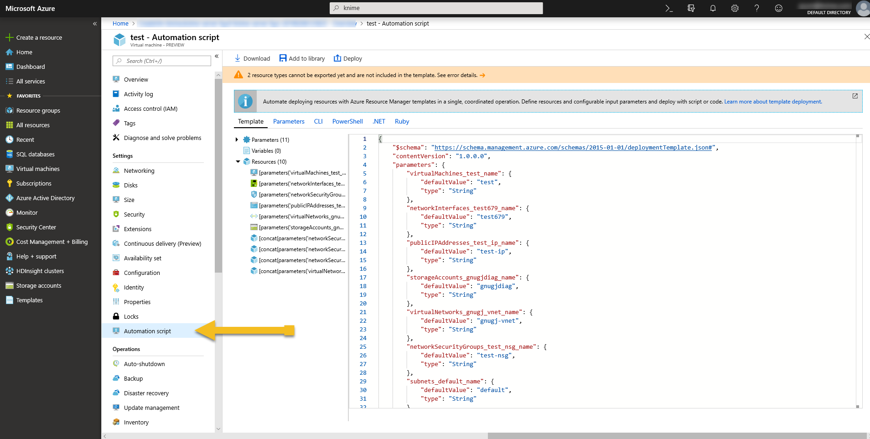This screenshot has height=439, width=870.
Task: Open Cost Management + Billing
Action: (52, 242)
